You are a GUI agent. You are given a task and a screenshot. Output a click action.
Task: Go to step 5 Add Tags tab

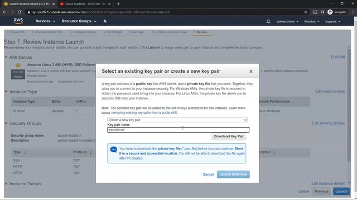136,32
